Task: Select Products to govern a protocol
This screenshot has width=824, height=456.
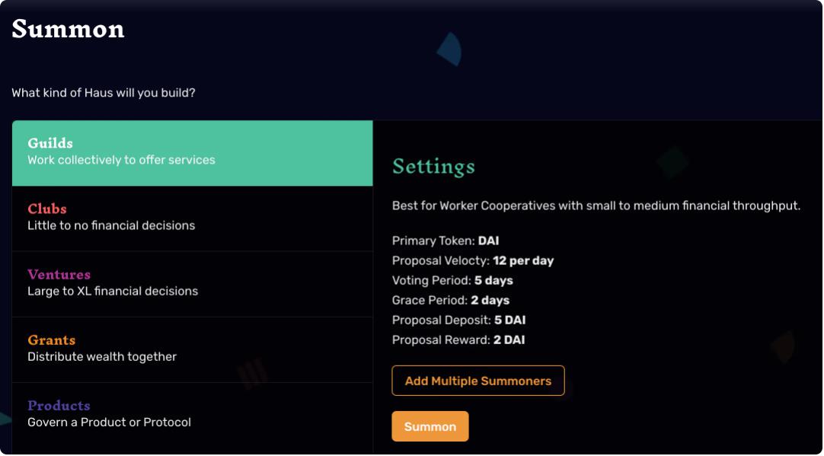Action: [x=193, y=416]
